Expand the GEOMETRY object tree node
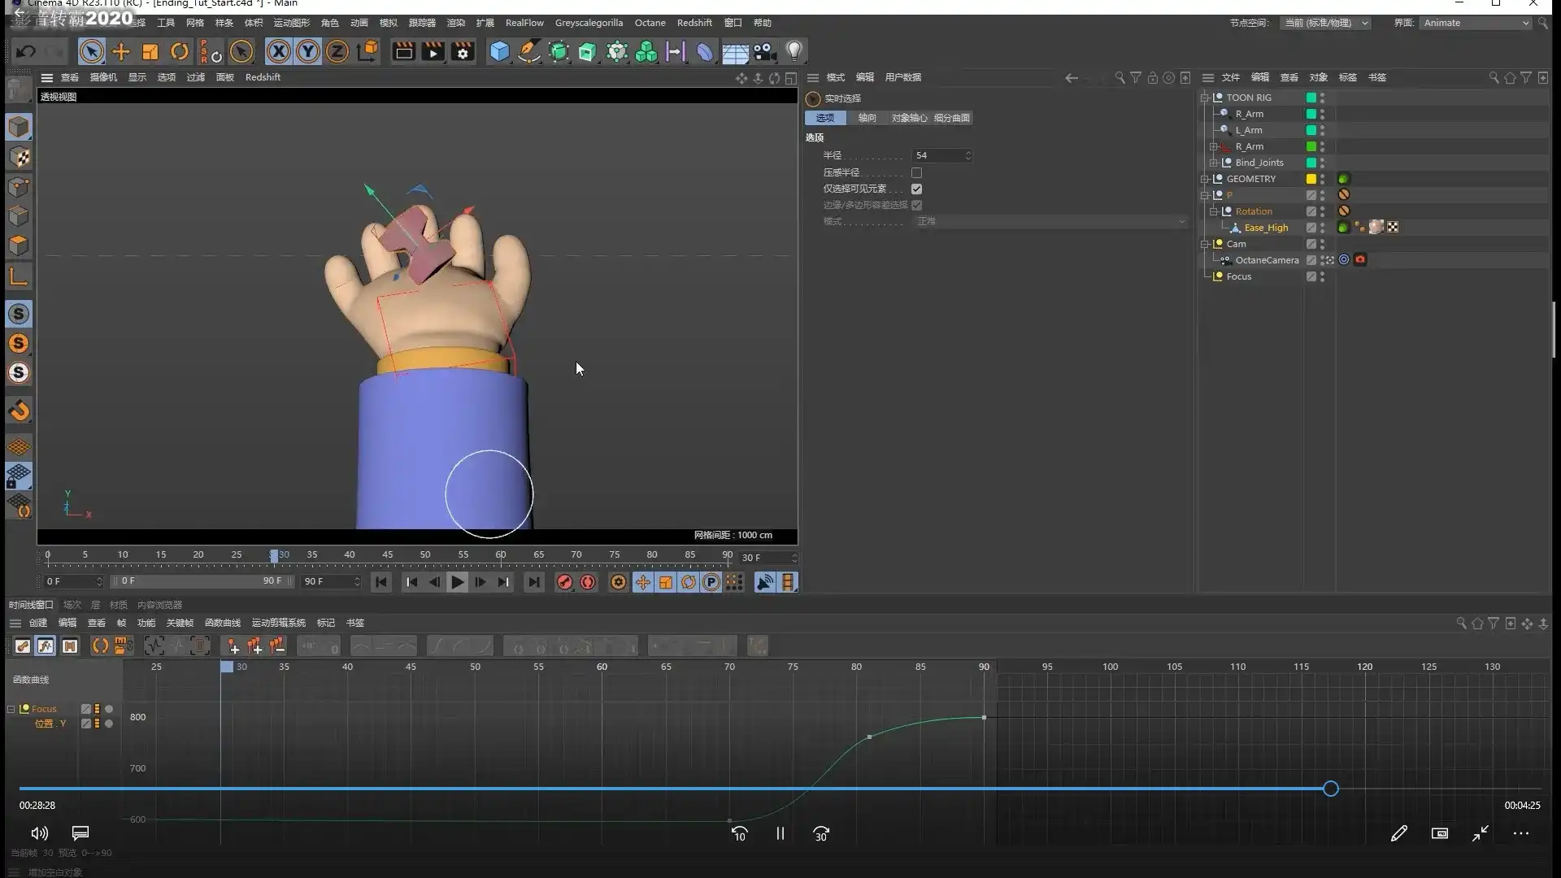Image resolution: width=1561 pixels, height=878 pixels. pyautogui.click(x=1205, y=179)
